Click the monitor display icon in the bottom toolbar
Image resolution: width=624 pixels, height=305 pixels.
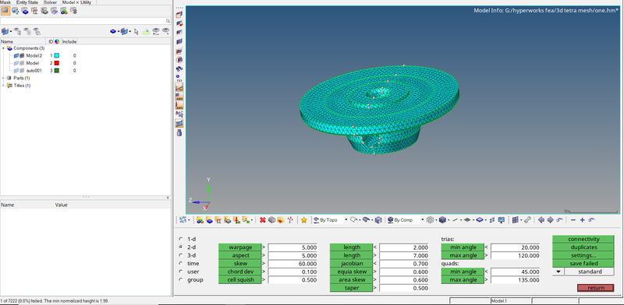click(502, 219)
